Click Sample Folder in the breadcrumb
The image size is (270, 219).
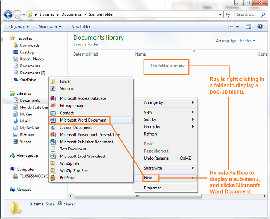point(101,14)
